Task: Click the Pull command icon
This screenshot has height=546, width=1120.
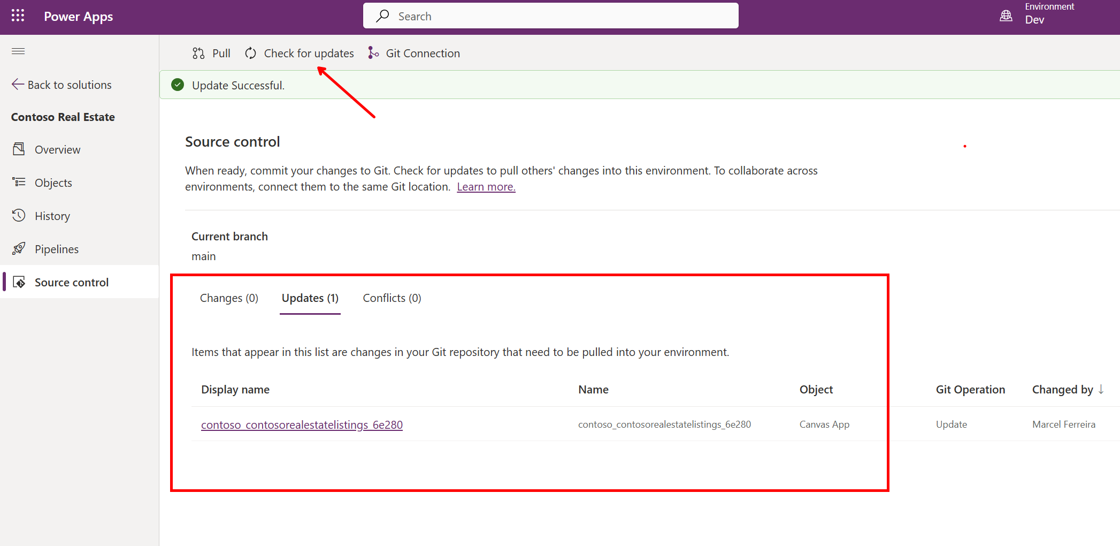Action: click(198, 54)
